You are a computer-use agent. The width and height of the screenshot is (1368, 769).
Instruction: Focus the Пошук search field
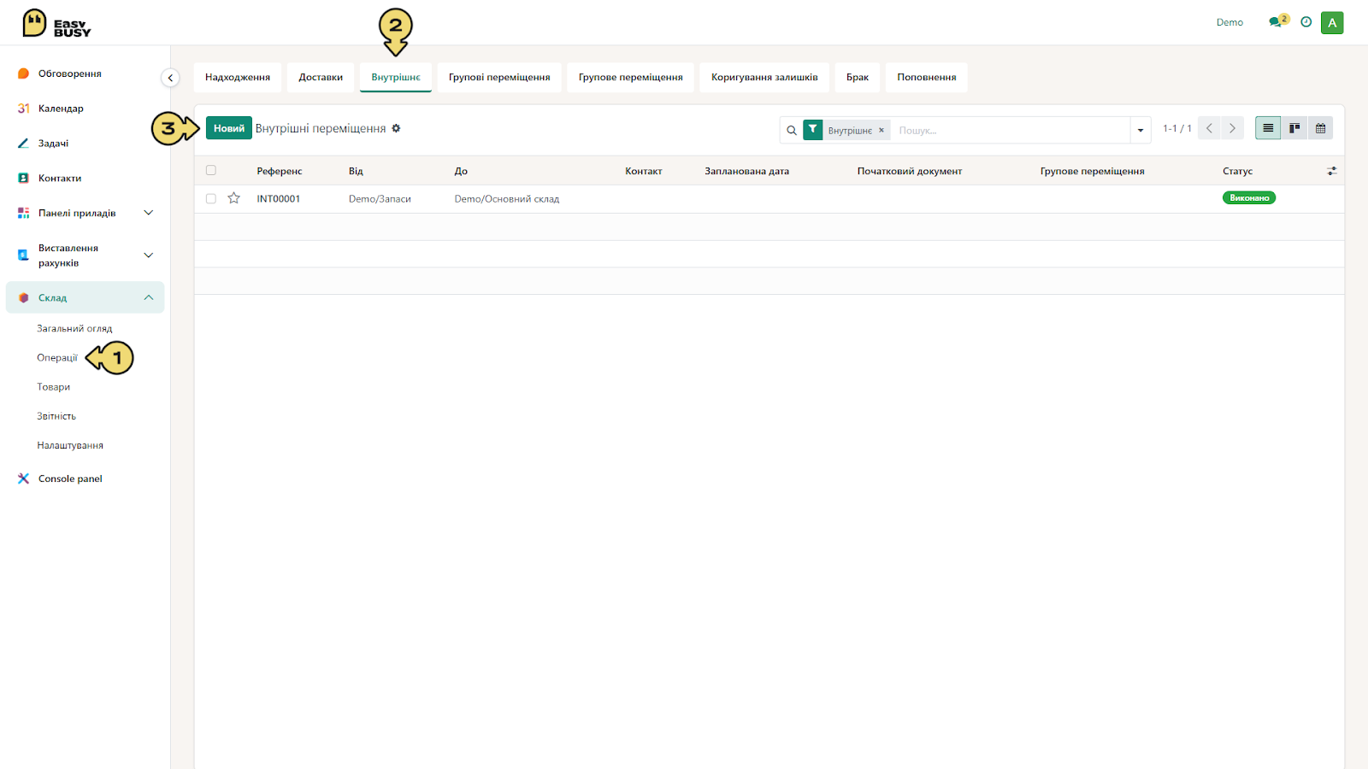click(1012, 130)
